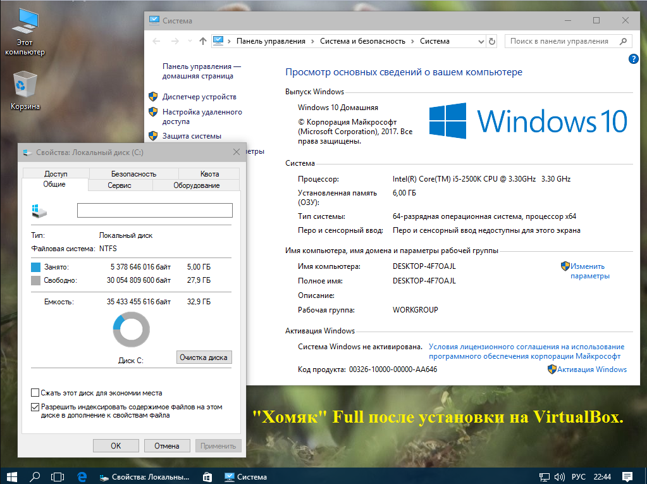Close the disk properties dialog
This screenshot has width=647, height=484.
pyautogui.click(x=237, y=152)
